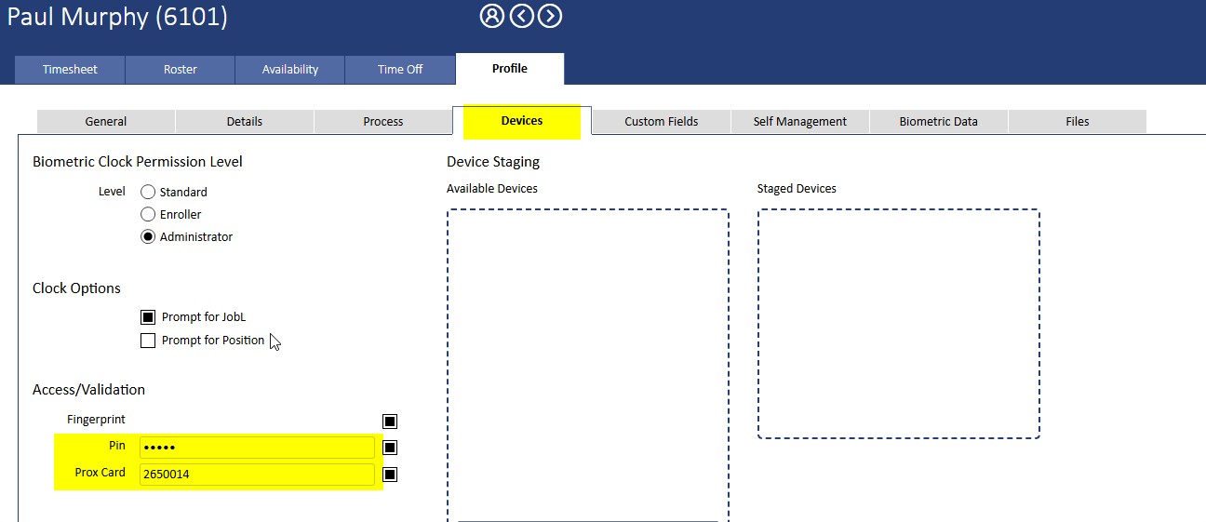Toggle the Pin validation checkbox
Image resolution: width=1206 pixels, height=522 pixels.
[x=390, y=448]
